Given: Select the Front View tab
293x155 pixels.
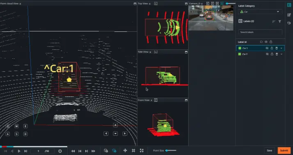Looking at the screenshot, I should click(144, 100).
